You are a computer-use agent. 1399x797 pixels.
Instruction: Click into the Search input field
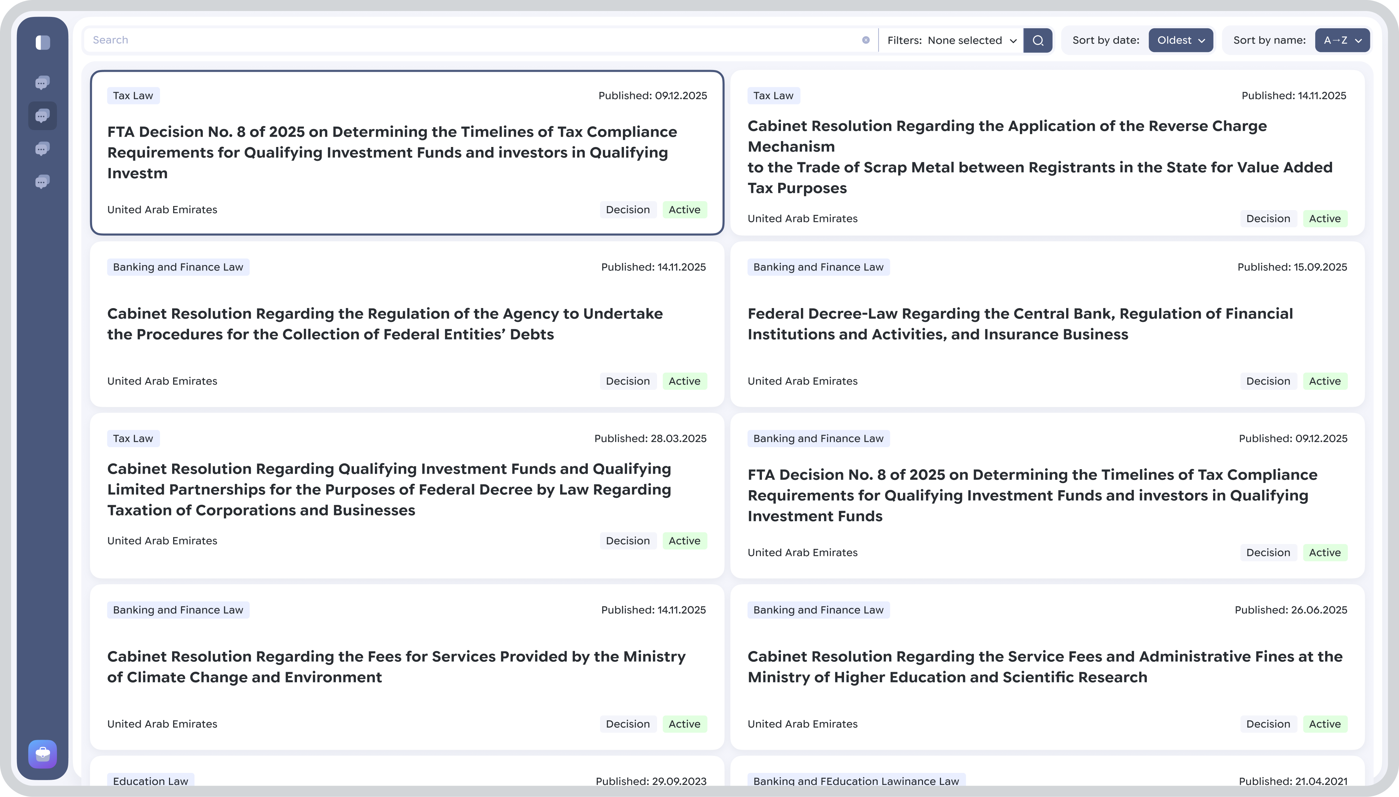(x=470, y=40)
